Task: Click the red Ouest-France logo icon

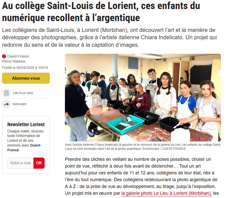Action: click(x=4, y=56)
